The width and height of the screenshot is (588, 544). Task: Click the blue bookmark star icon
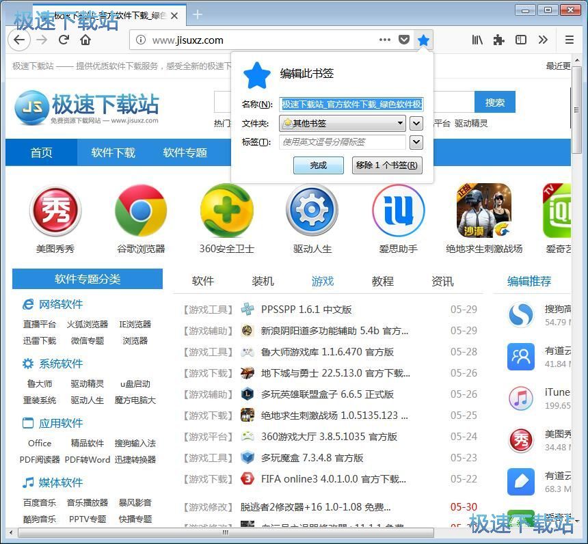[423, 40]
